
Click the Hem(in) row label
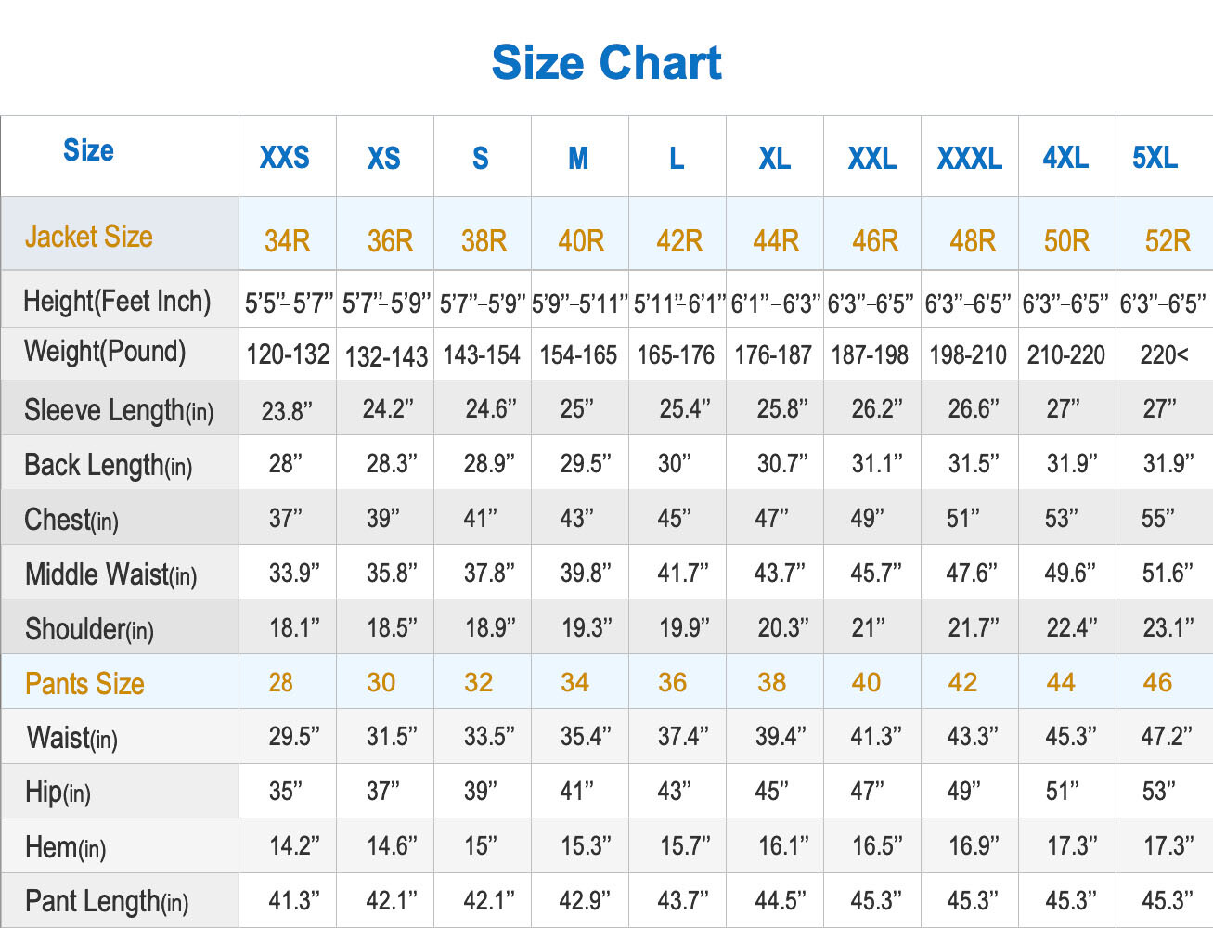[x=66, y=847]
